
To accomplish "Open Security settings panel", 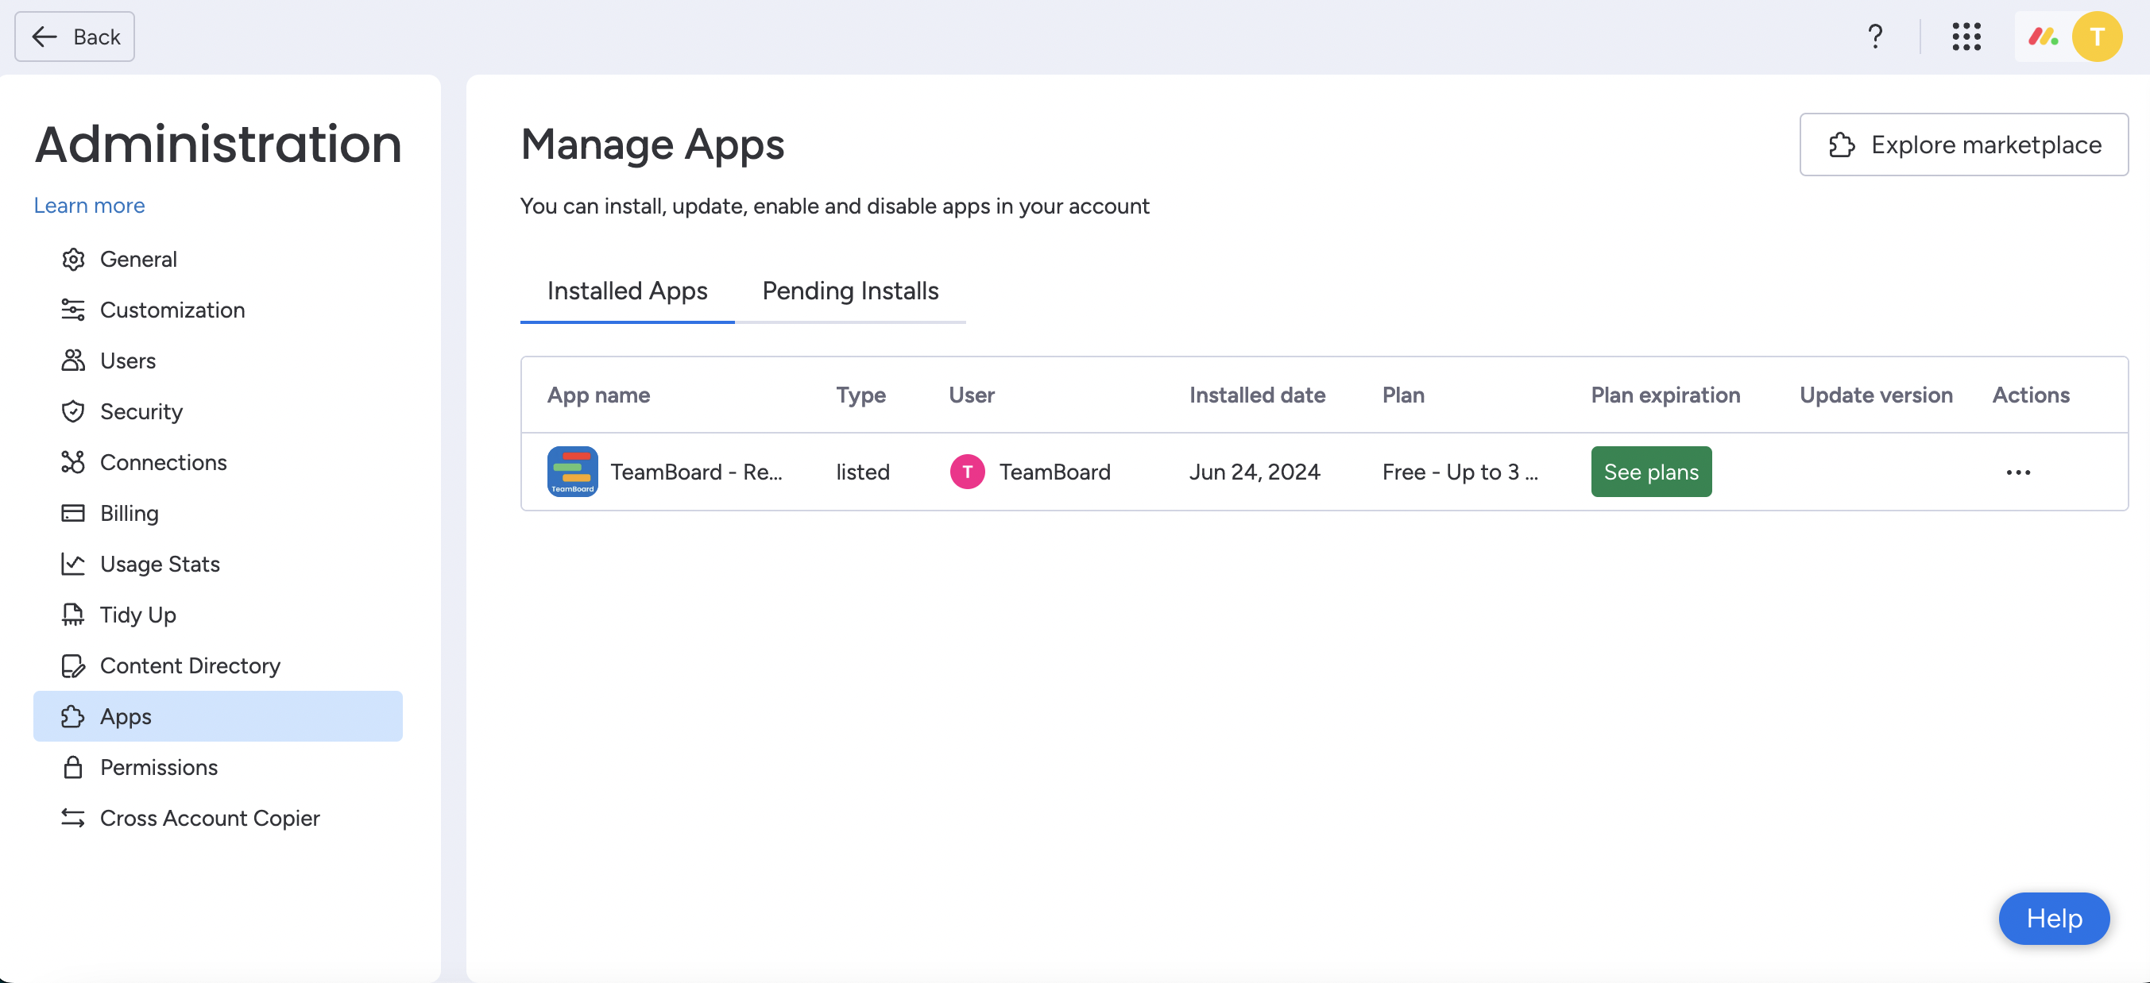I will (141, 410).
